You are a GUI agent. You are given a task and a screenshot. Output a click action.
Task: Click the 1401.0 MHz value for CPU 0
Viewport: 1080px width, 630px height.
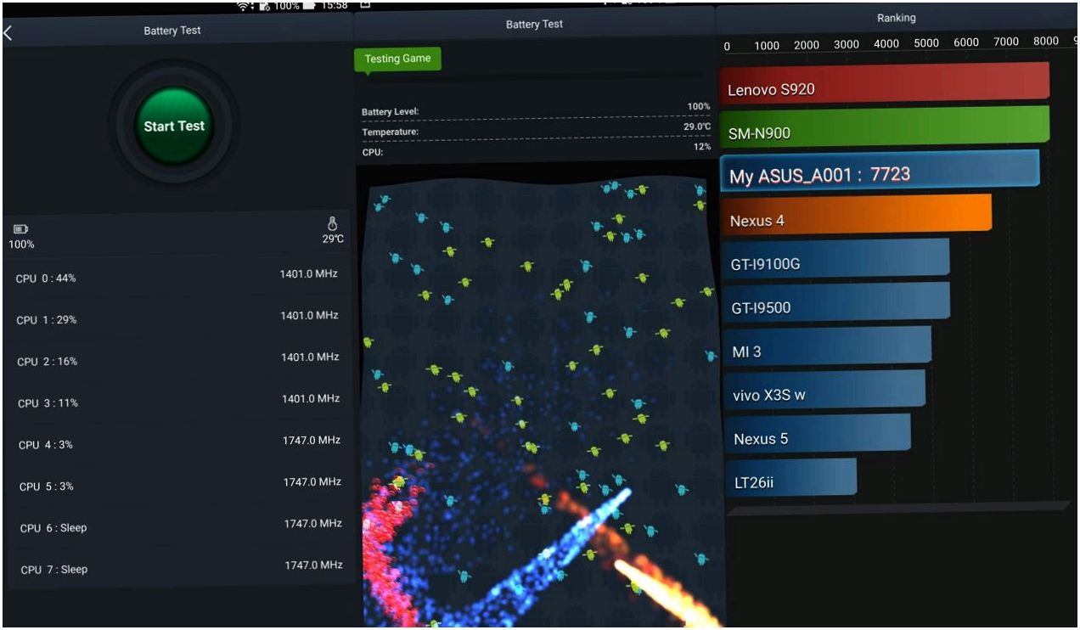click(309, 273)
